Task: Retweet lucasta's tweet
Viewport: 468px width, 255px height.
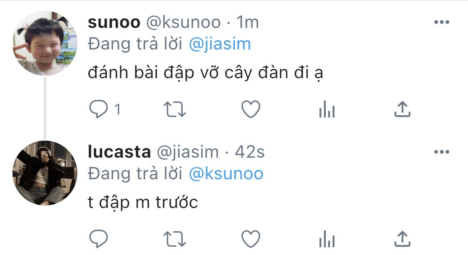Action: coord(175,239)
